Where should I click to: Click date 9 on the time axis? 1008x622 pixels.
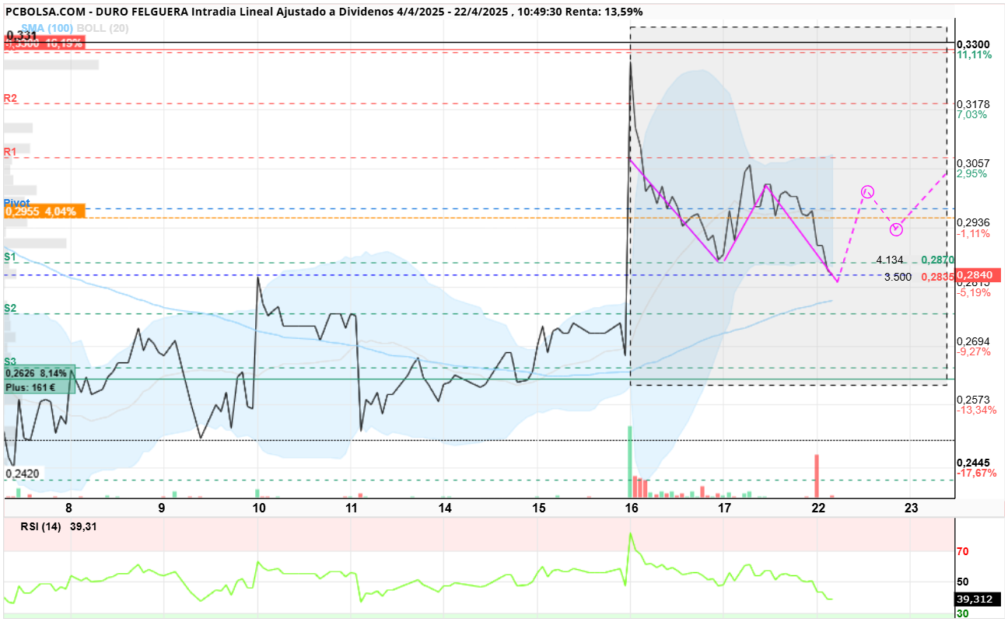click(161, 508)
